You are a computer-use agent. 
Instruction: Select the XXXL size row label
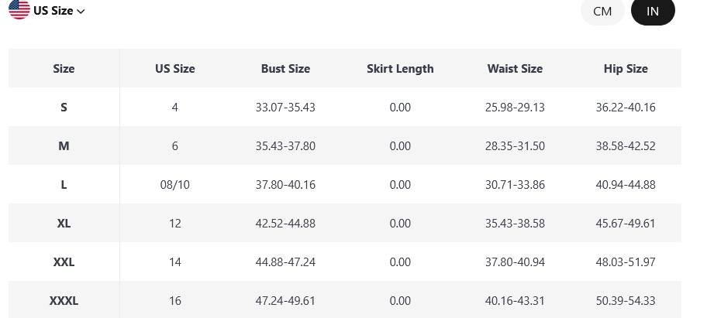pyautogui.click(x=64, y=301)
